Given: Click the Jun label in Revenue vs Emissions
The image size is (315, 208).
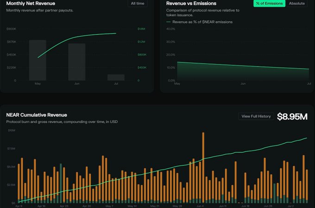Looking at the screenshot, I should [x=243, y=83].
